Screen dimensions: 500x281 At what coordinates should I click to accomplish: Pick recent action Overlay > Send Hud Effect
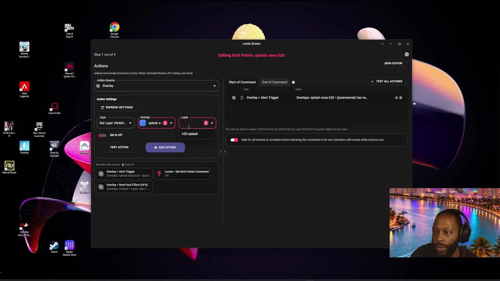click(x=125, y=187)
